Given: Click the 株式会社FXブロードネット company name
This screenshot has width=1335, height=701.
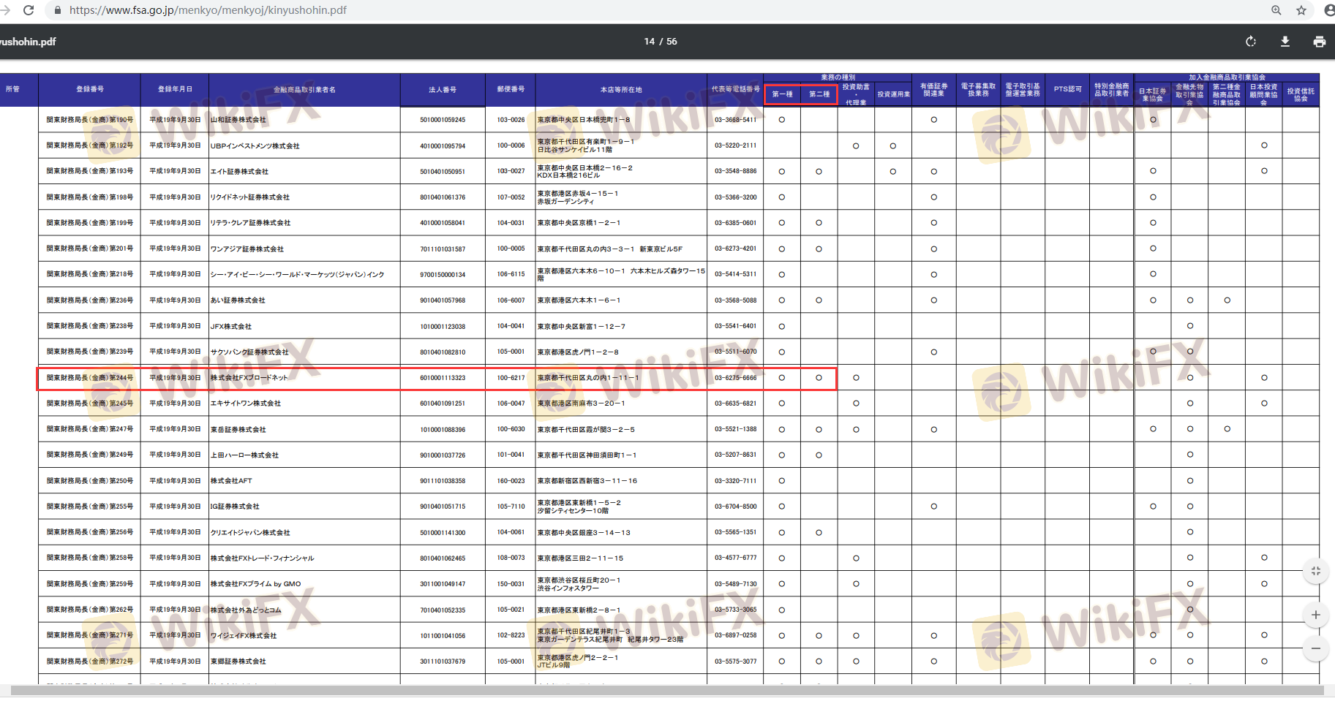Looking at the screenshot, I should pyautogui.click(x=249, y=378).
